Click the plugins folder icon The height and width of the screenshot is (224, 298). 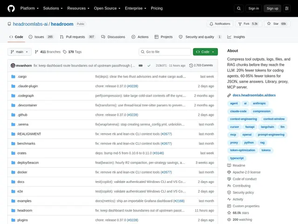[13, 220]
